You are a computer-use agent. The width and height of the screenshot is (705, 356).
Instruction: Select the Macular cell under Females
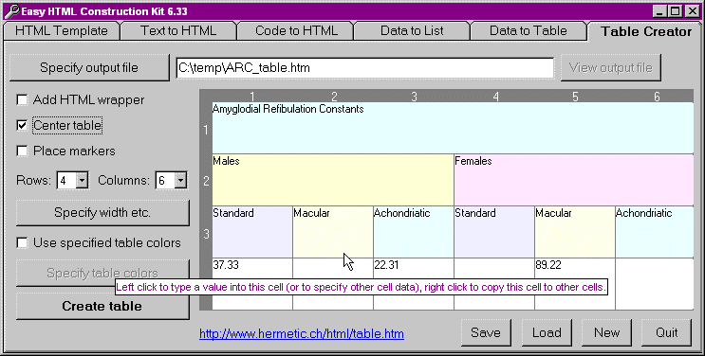(575, 232)
